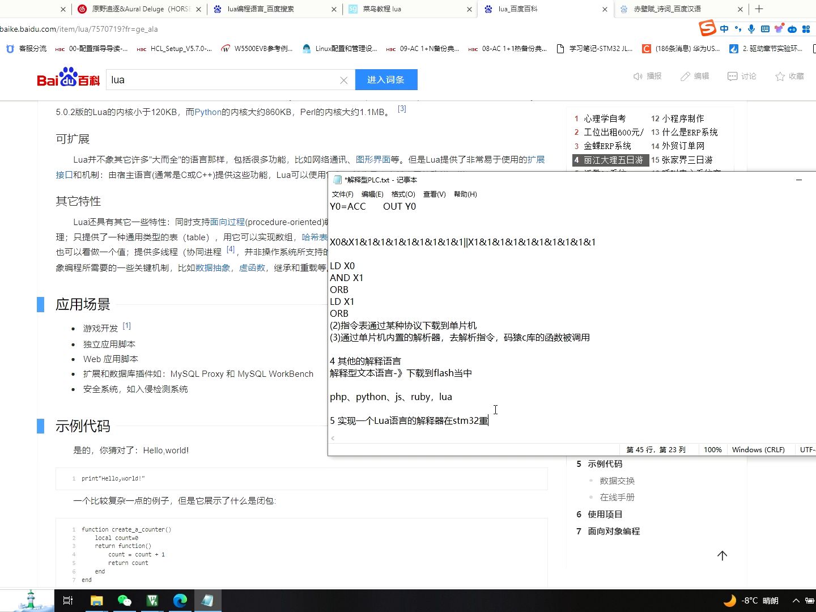Open the Notepad 文件(F) menu
Image resolution: width=816 pixels, height=612 pixels.
pyautogui.click(x=343, y=194)
